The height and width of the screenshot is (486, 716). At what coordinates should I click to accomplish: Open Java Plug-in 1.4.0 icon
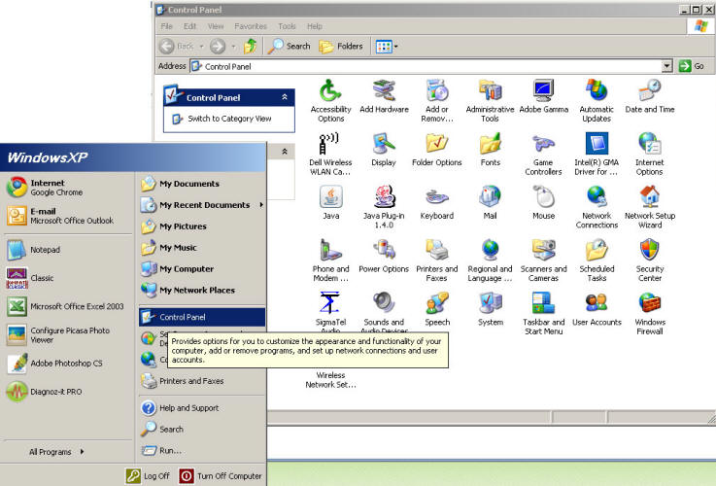coord(384,197)
